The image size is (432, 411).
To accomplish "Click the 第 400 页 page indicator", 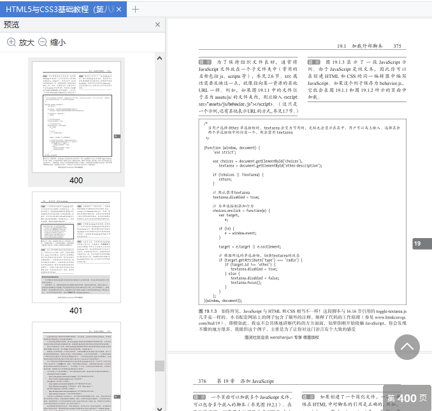I will click(407, 398).
